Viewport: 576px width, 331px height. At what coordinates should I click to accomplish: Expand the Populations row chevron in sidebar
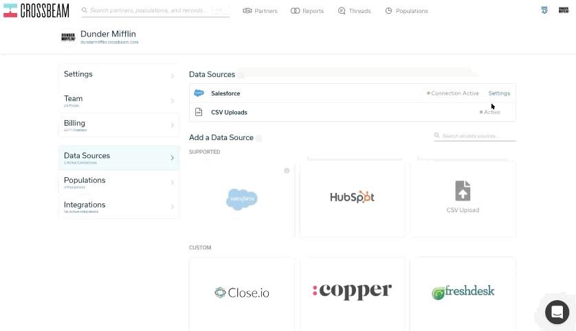[x=172, y=183]
